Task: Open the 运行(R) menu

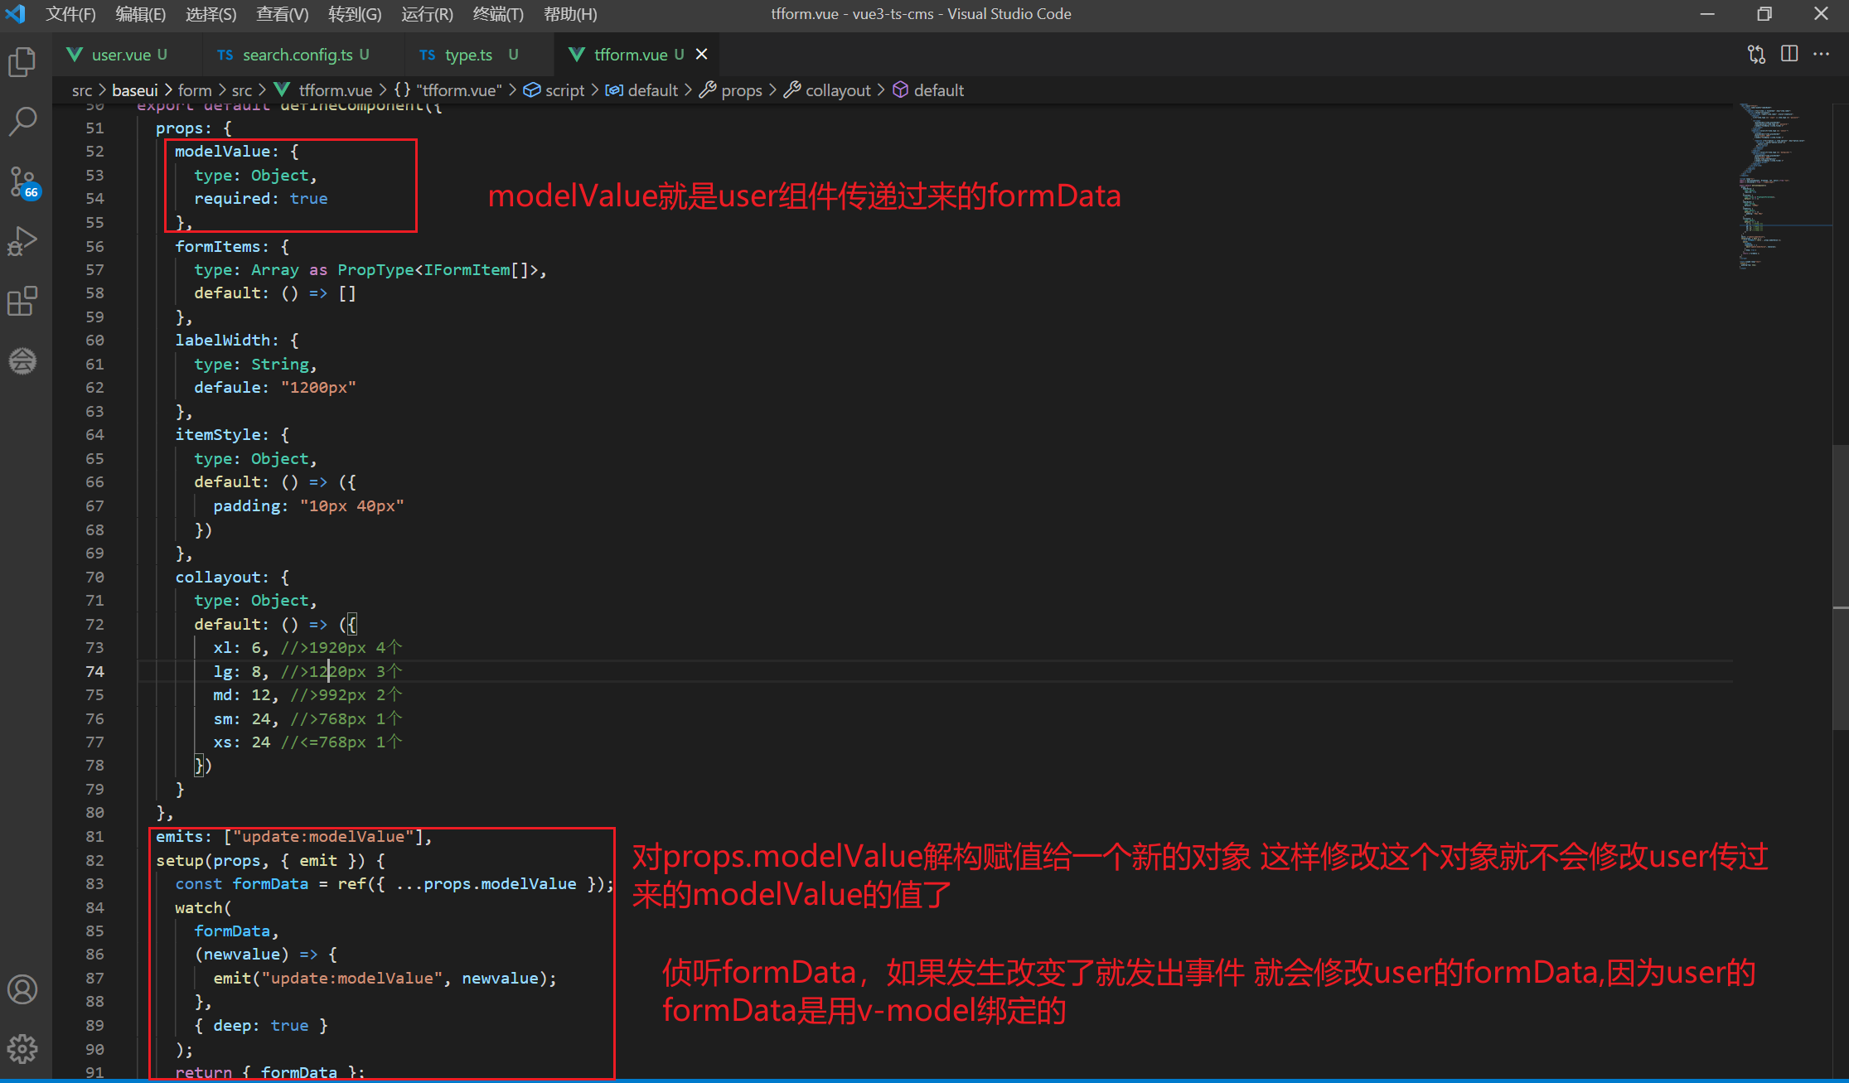Action: [x=427, y=14]
